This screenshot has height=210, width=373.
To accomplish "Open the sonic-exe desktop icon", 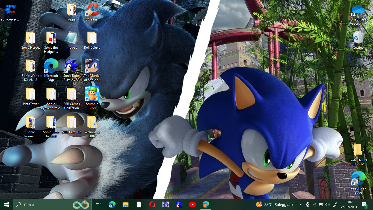I will (10, 12).
